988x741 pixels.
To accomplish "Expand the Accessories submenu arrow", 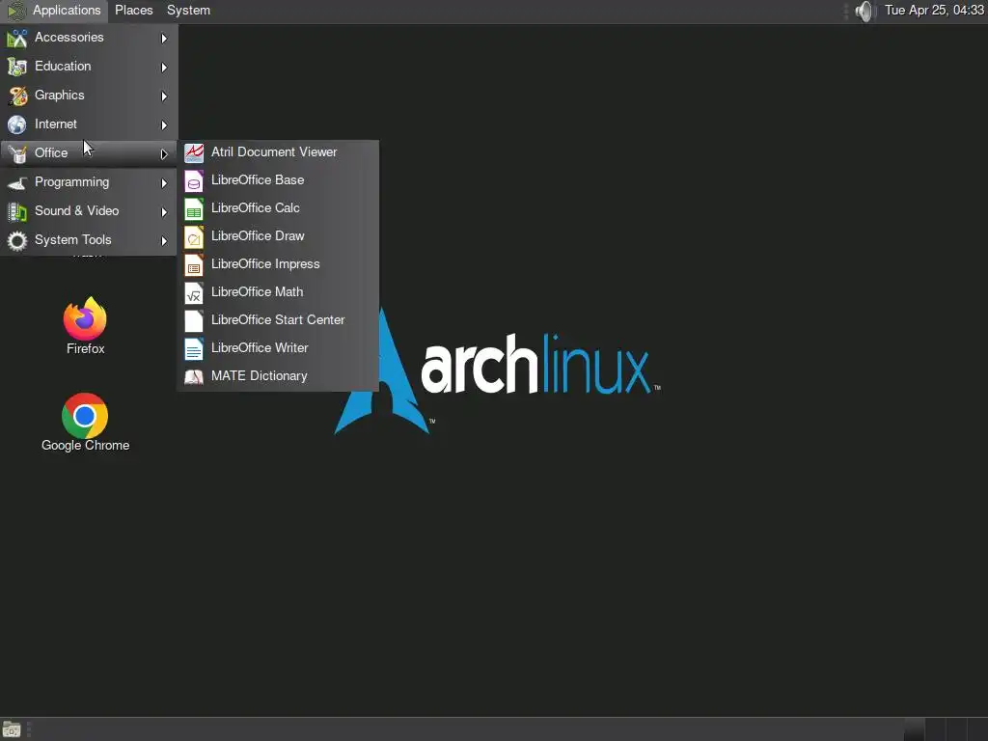I will pos(164,39).
